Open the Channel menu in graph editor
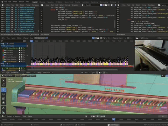 click(x=26, y=38)
